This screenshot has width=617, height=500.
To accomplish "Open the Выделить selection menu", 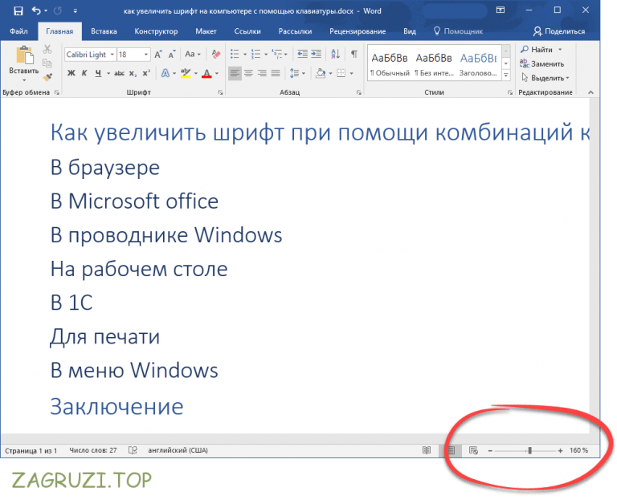I will (x=545, y=78).
